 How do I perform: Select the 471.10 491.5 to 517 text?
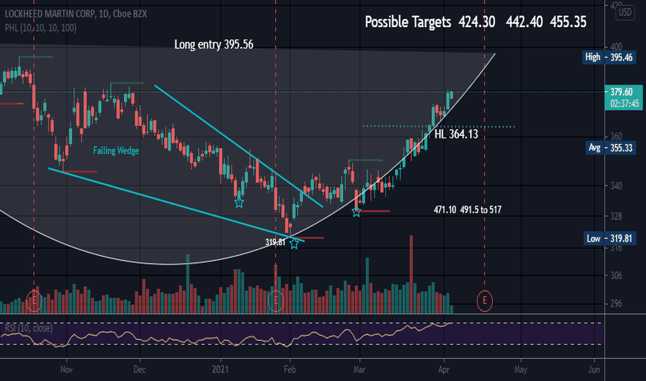pyautogui.click(x=467, y=210)
